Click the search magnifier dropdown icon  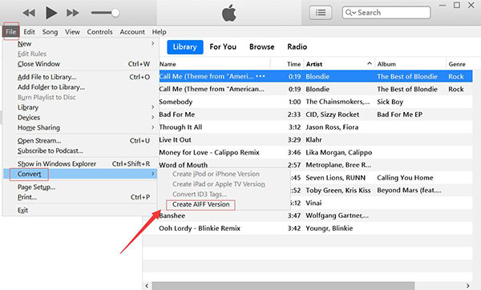[x=350, y=13]
